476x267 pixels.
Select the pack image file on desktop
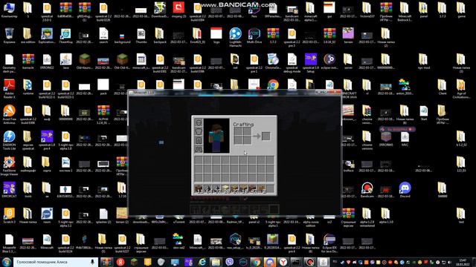pos(103,87)
